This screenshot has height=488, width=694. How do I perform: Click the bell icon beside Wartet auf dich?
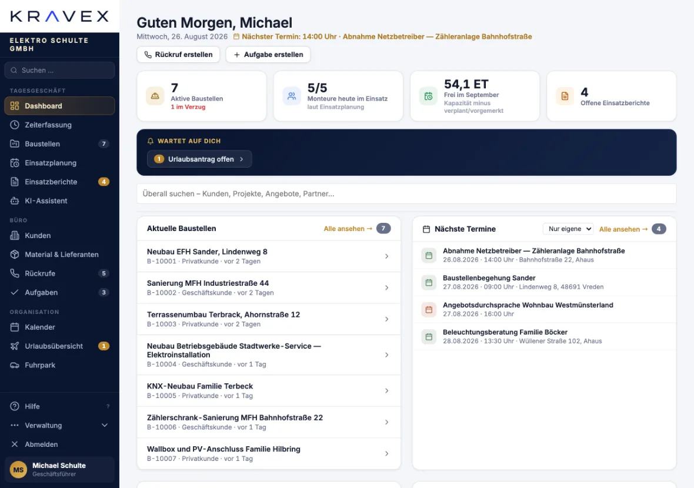tap(151, 141)
